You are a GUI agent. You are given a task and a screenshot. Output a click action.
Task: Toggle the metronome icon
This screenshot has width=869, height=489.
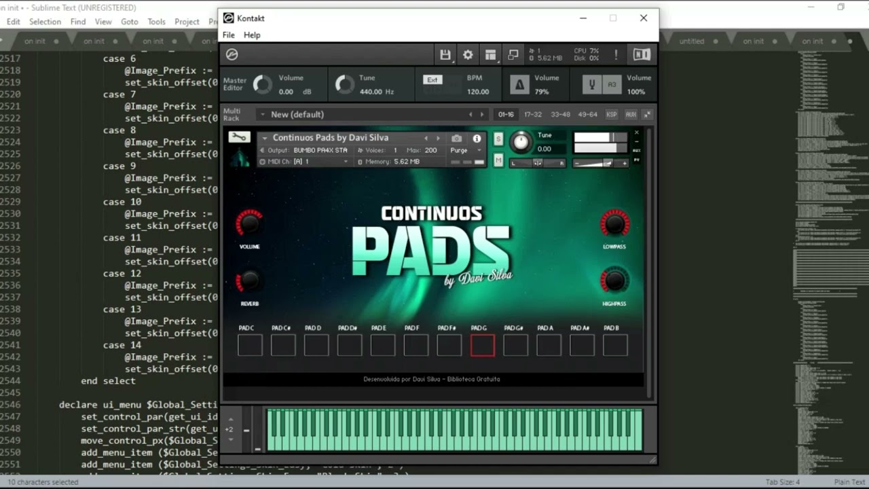pos(520,85)
